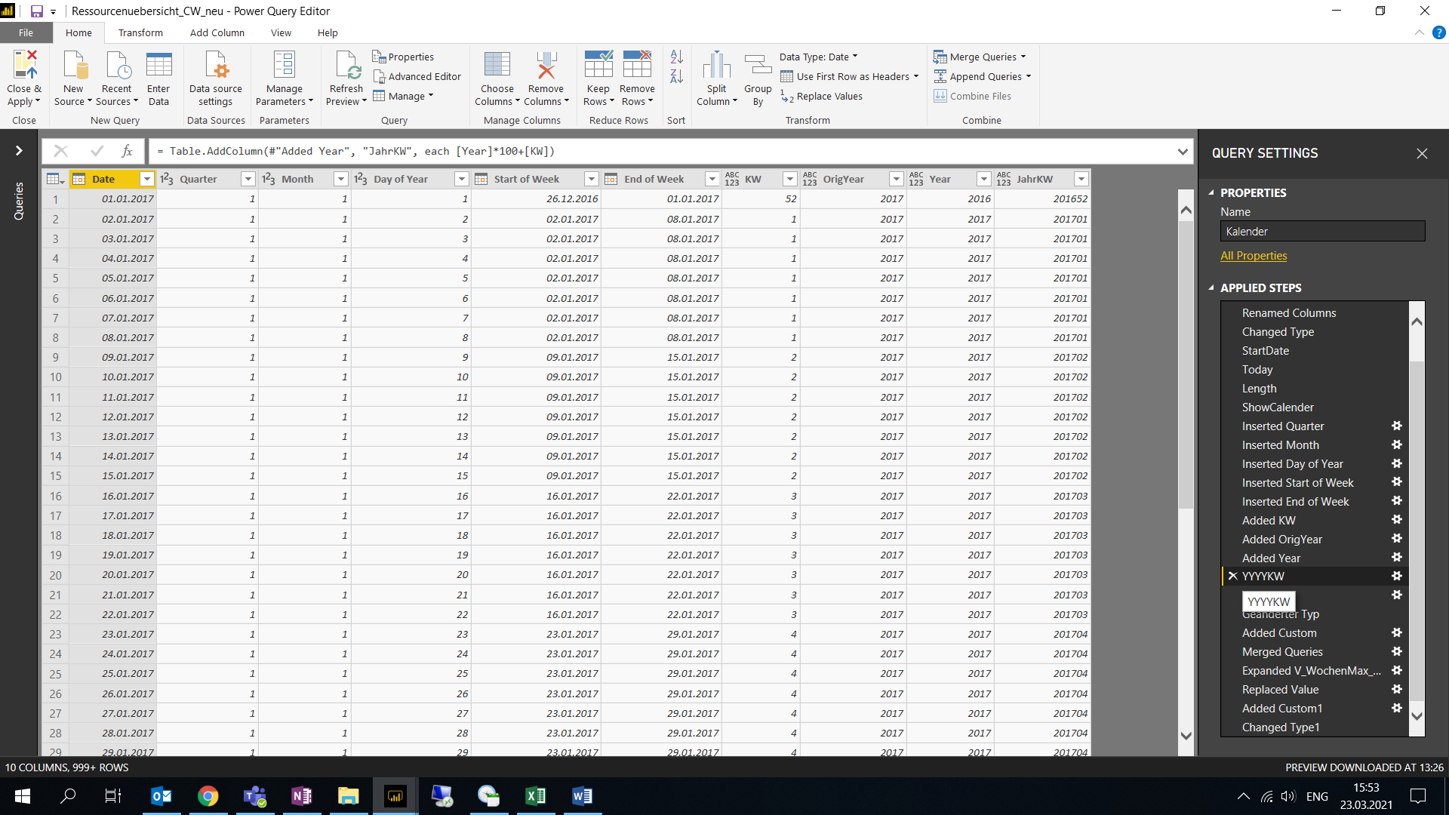Select the Changed Type step
This screenshot has width=1449, height=815.
pos(1278,332)
